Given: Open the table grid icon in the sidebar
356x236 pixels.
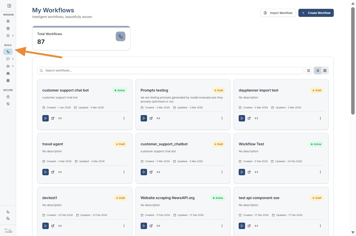Looking at the screenshot, I should click(x=8, y=81).
